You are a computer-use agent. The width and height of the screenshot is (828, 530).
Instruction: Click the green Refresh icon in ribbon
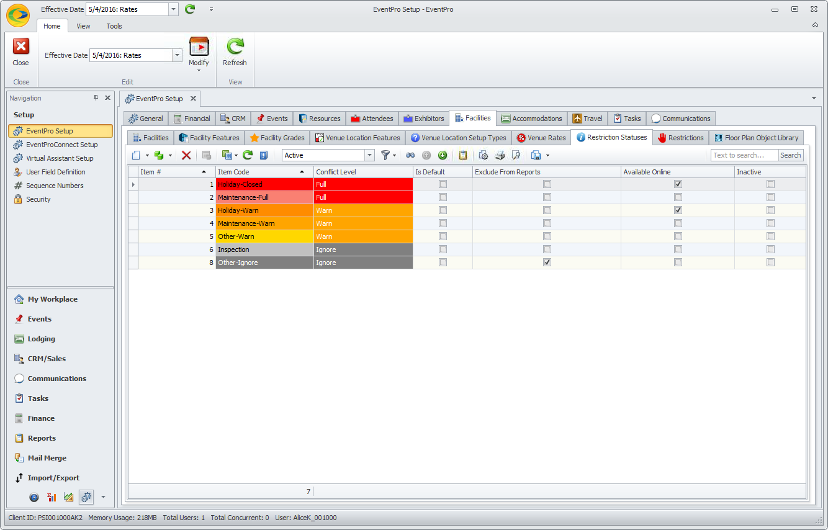pyautogui.click(x=235, y=47)
